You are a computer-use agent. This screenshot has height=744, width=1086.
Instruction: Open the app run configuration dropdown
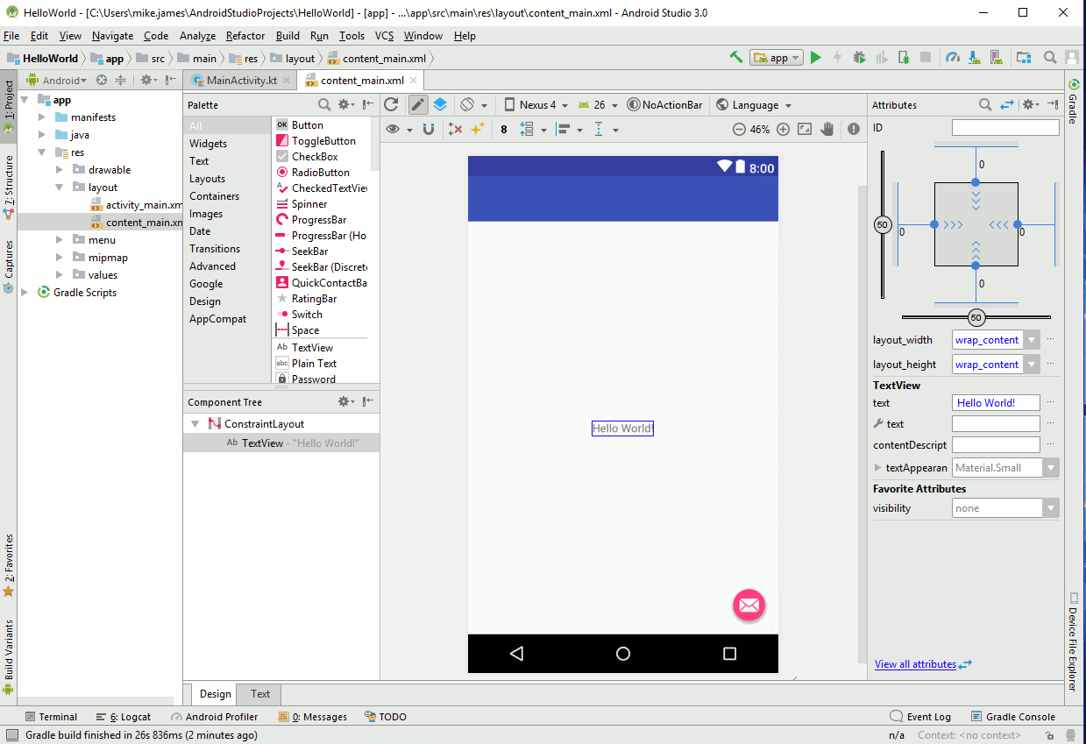pyautogui.click(x=777, y=58)
